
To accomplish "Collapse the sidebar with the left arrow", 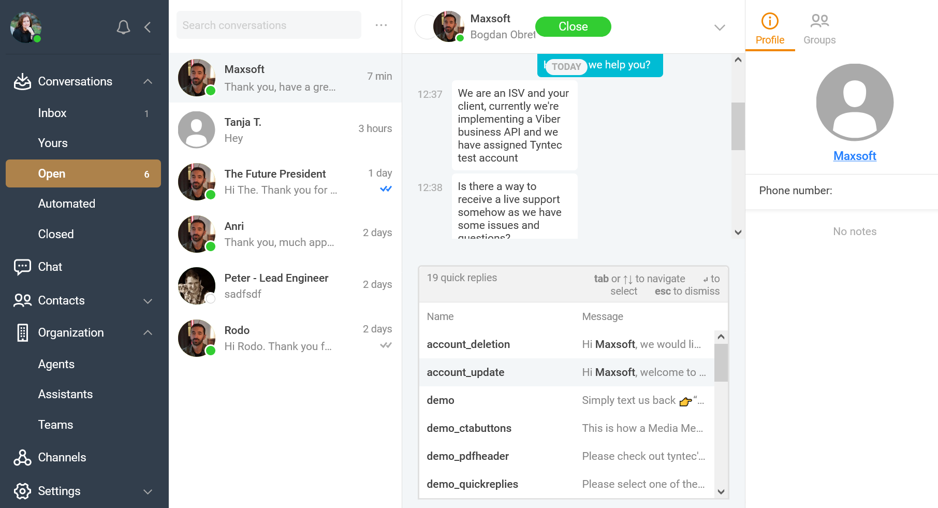I will coord(148,27).
